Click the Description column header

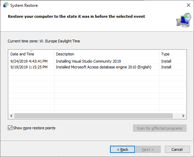tap(107, 54)
